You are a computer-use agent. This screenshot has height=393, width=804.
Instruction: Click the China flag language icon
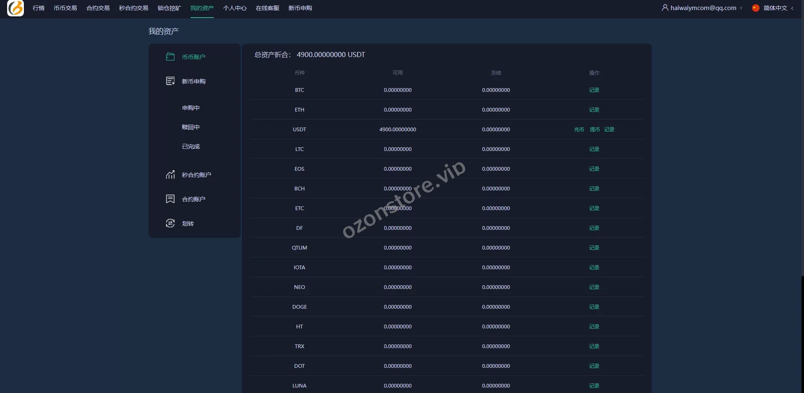[x=755, y=8]
